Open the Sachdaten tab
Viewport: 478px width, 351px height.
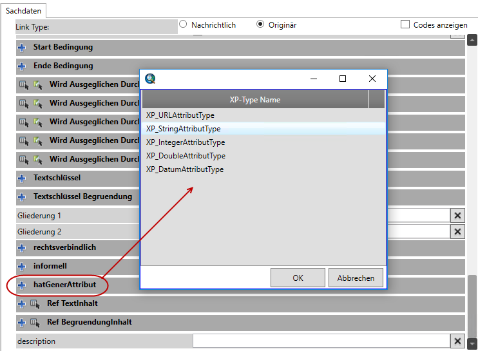(x=24, y=11)
